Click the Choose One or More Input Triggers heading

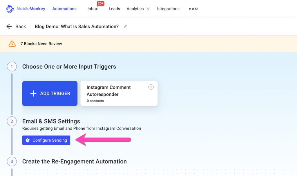coord(69,66)
